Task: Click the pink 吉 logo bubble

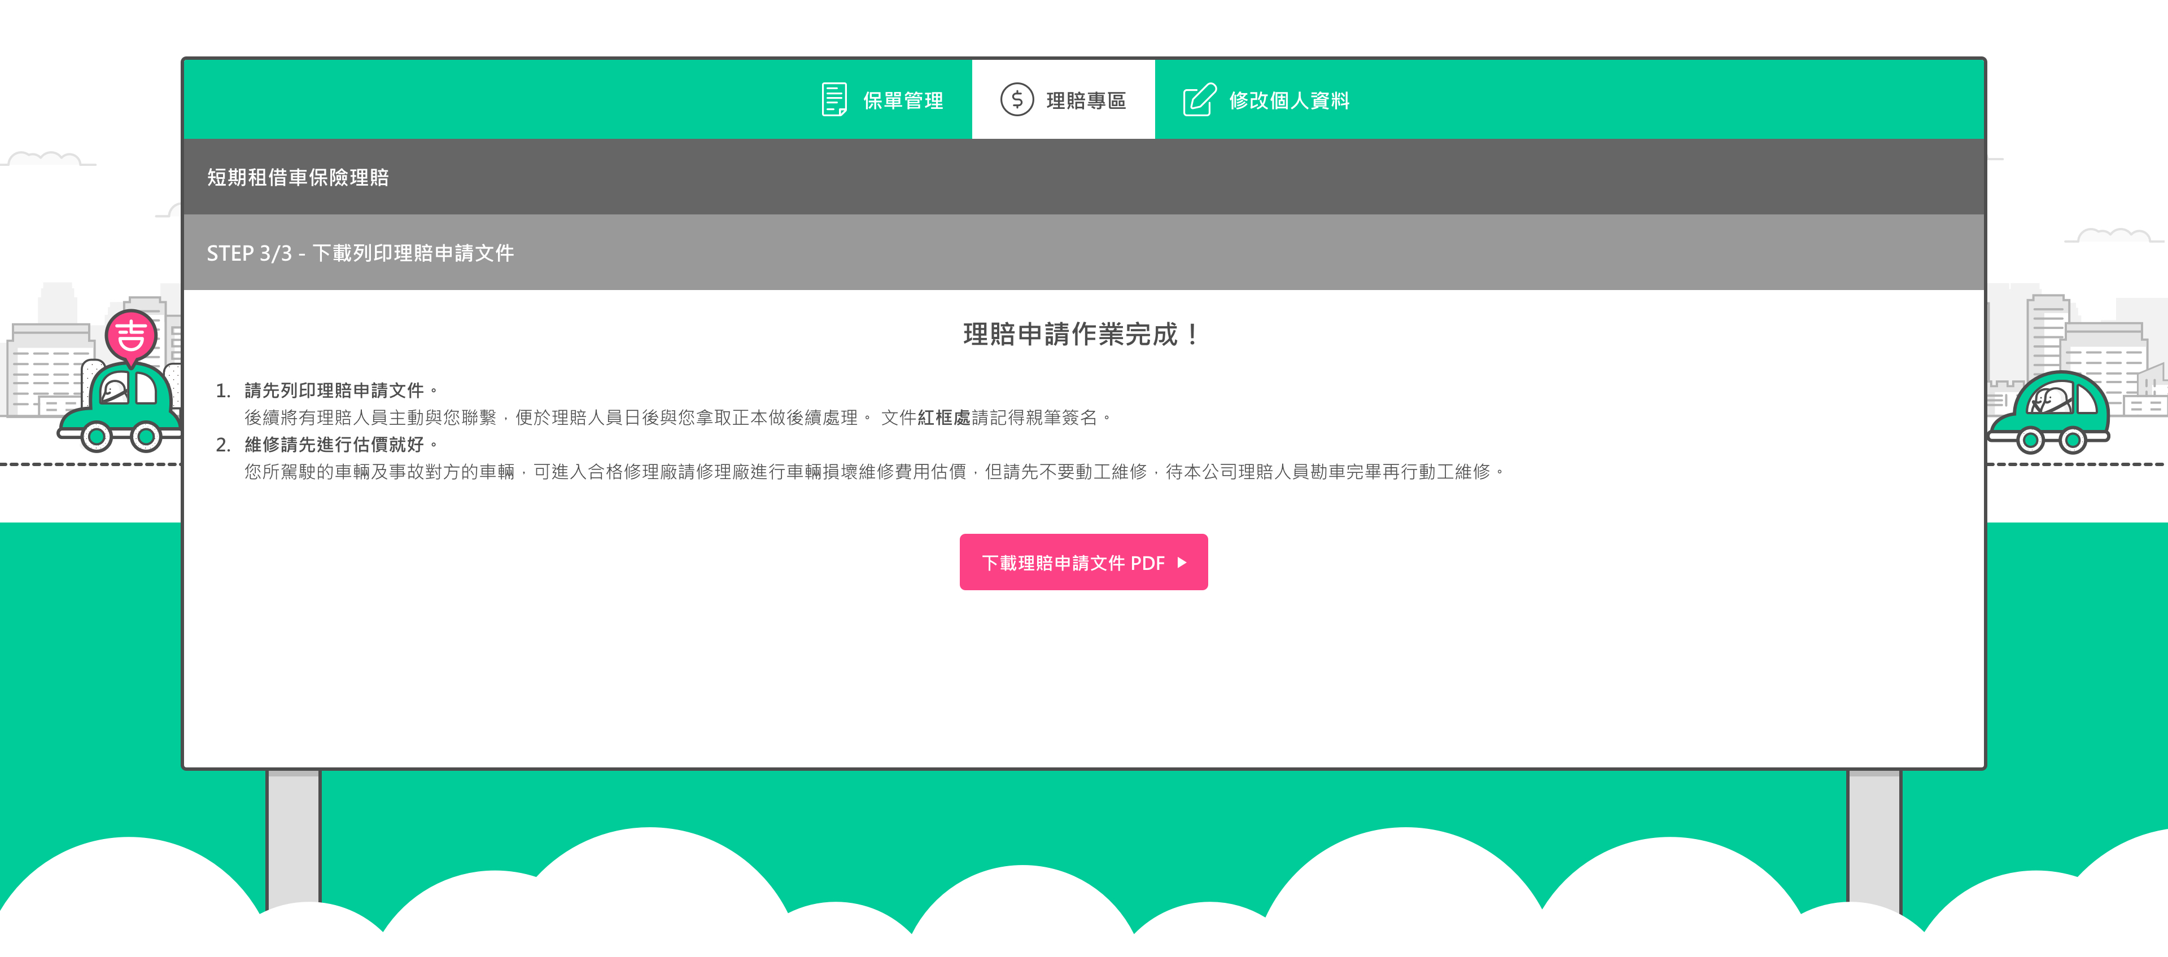Action: pos(132,337)
